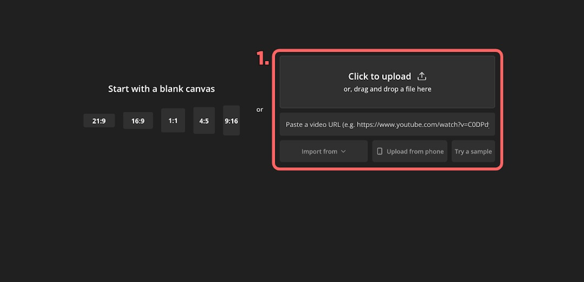Open Upload from phone option
Viewport: 584px width, 282px height.
pos(410,151)
